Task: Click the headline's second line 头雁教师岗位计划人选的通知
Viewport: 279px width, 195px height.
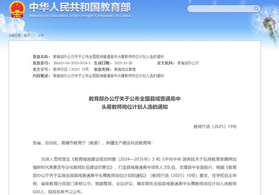Action: [135, 107]
